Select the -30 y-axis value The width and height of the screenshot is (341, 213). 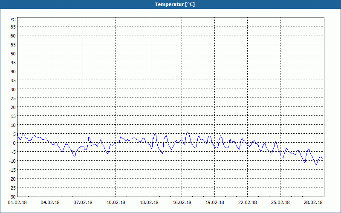(12, 197)
